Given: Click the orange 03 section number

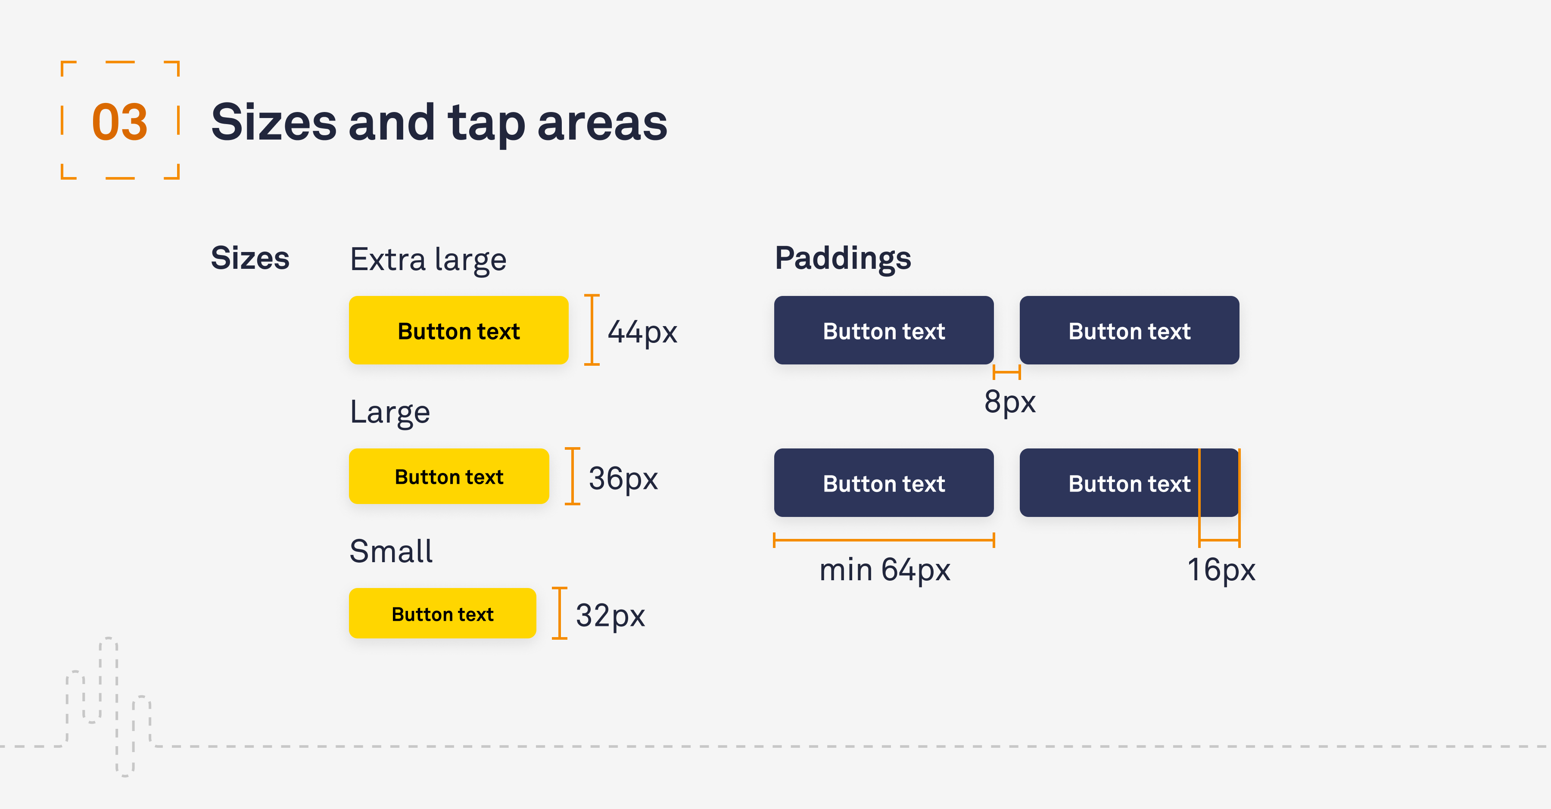Looking at the screenshot, I should (x=120, y=121).
